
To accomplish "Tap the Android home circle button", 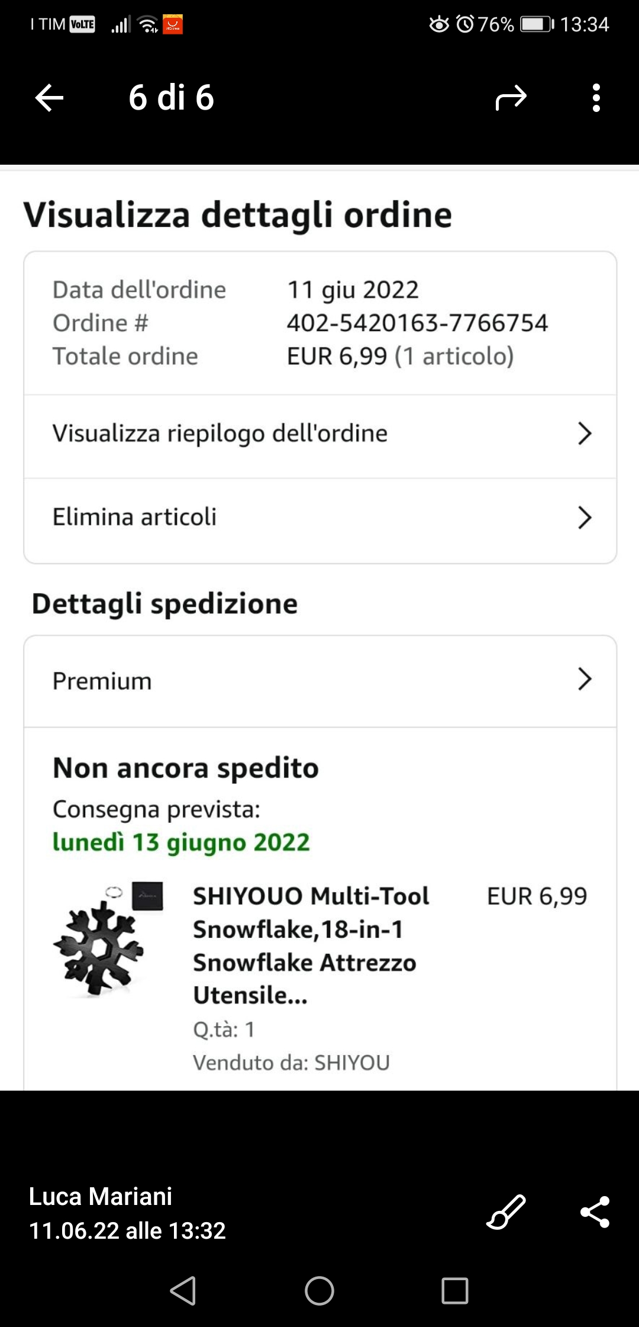I will 319,1290.
